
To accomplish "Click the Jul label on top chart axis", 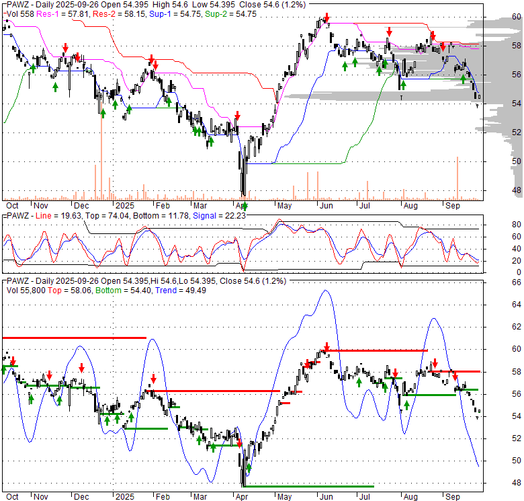I will tap(365, 206).
